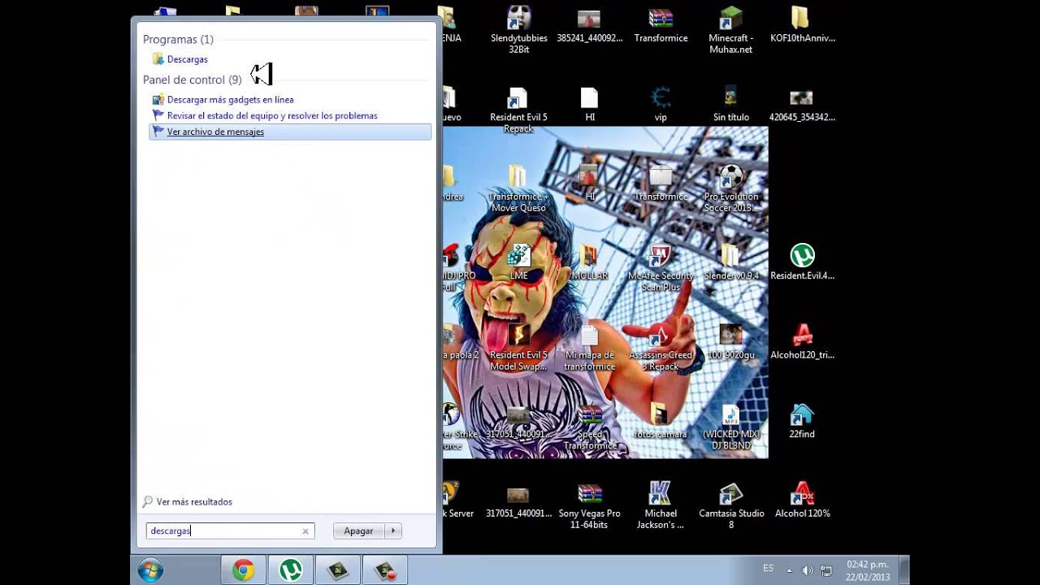The image size is (1040, 585).
Task: Select the Alcohol120_tri desktop icon
Action: pyautogui.click(x=802, y=342)
